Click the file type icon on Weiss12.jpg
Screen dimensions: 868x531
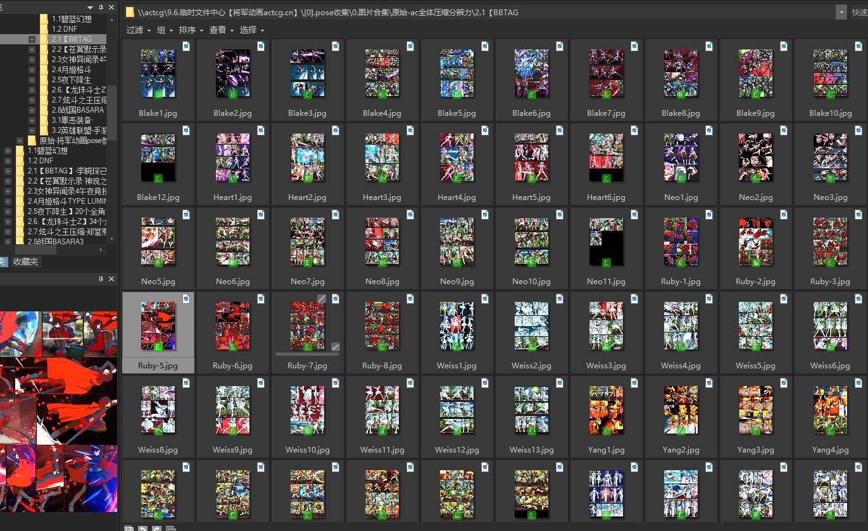pyautogui.click(x=485, y=383)
